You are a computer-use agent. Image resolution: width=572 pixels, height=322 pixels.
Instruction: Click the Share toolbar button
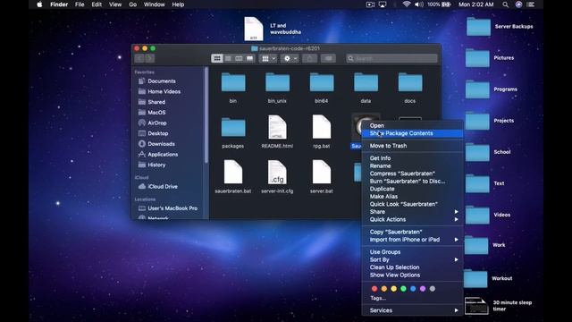click(310, 58)
